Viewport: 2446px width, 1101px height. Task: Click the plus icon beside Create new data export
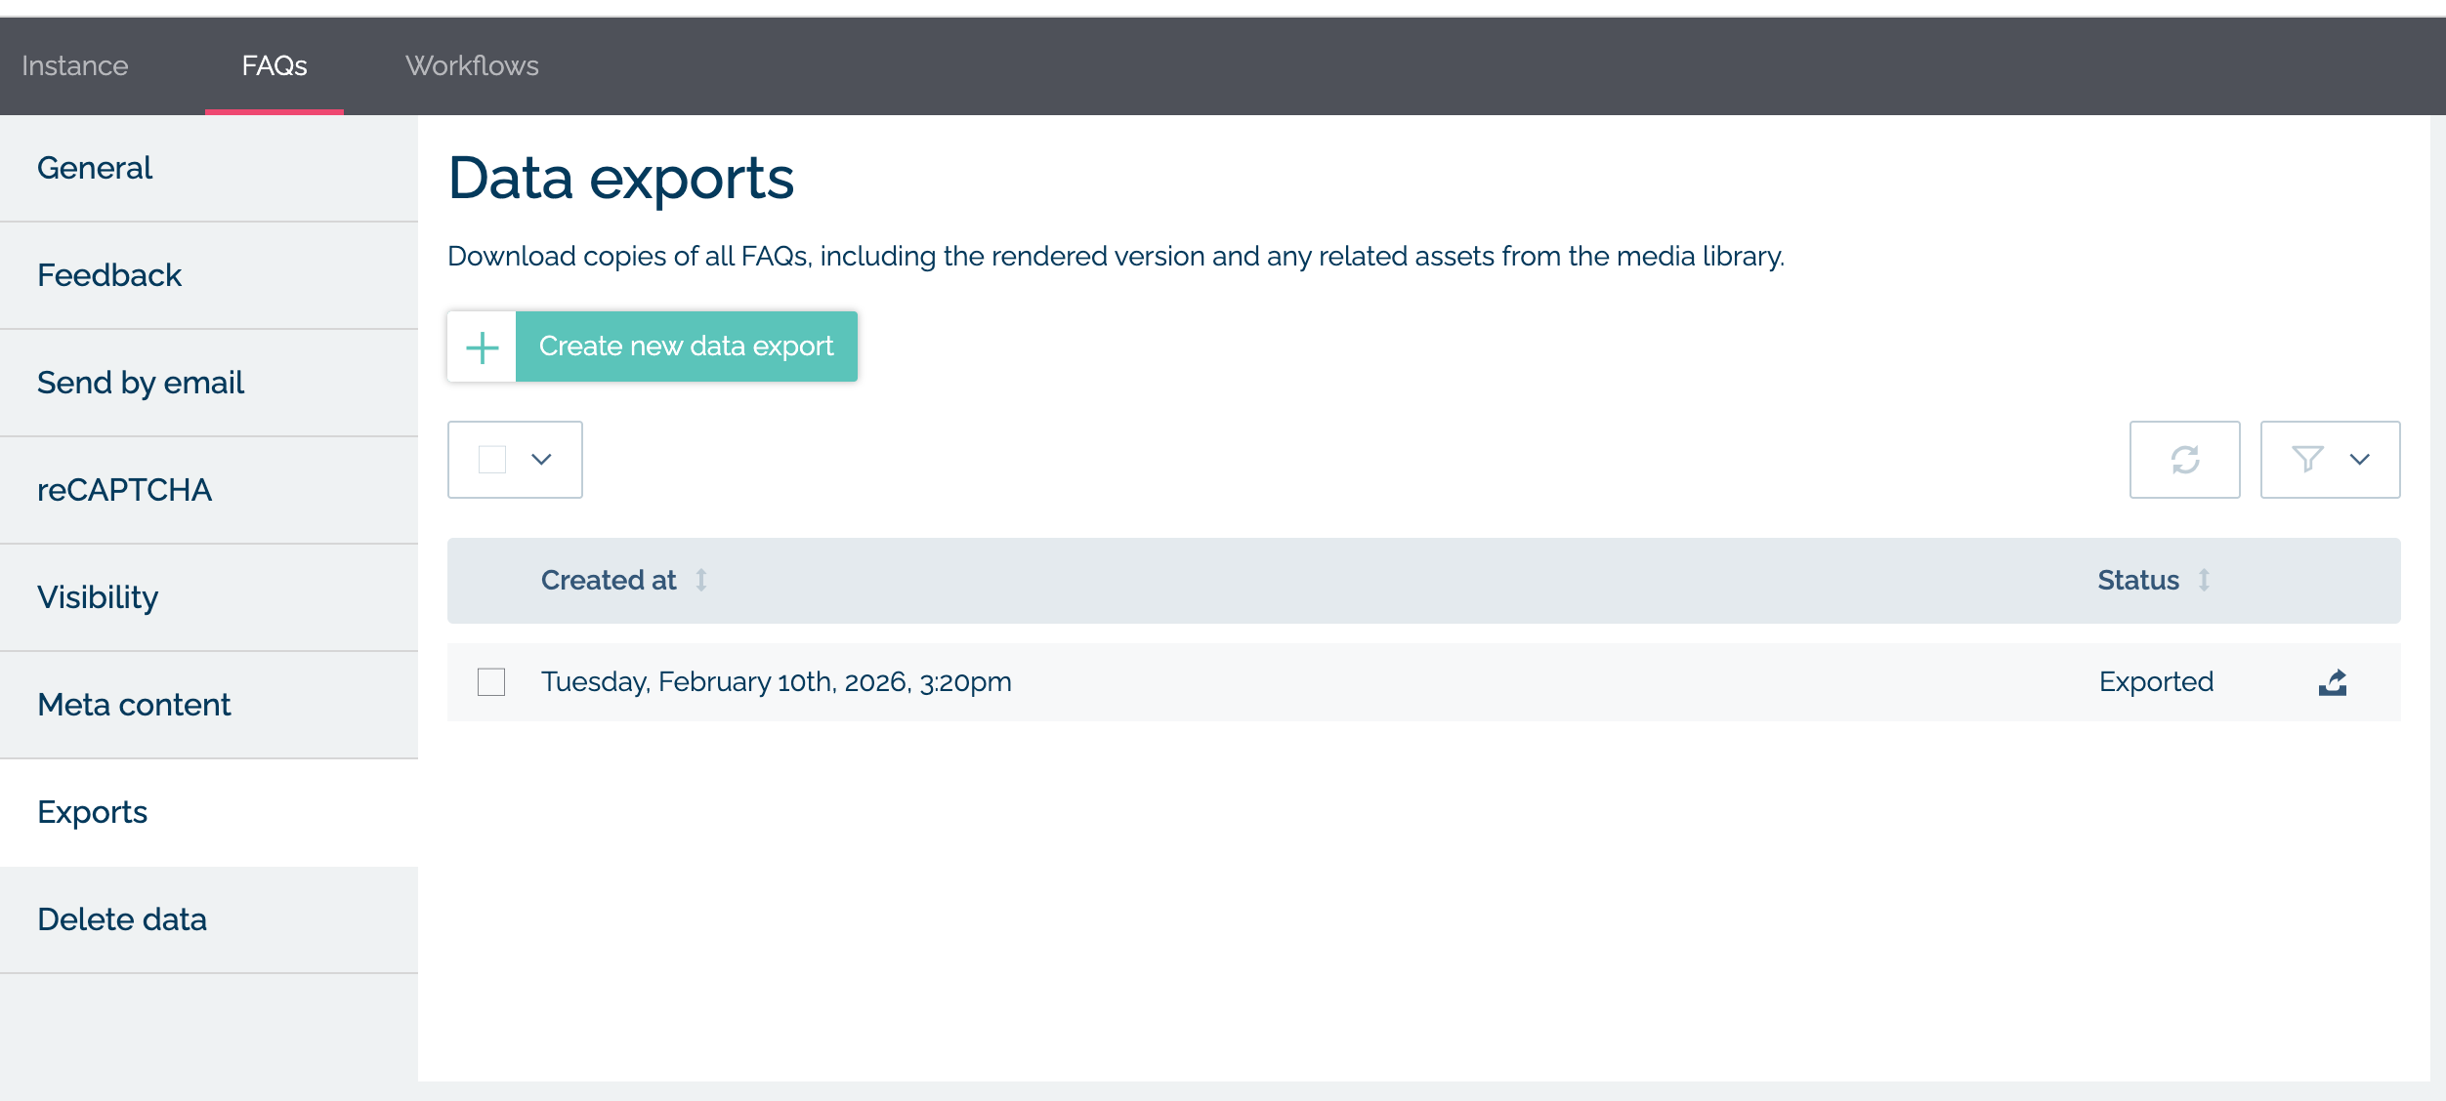click(481, 347)
